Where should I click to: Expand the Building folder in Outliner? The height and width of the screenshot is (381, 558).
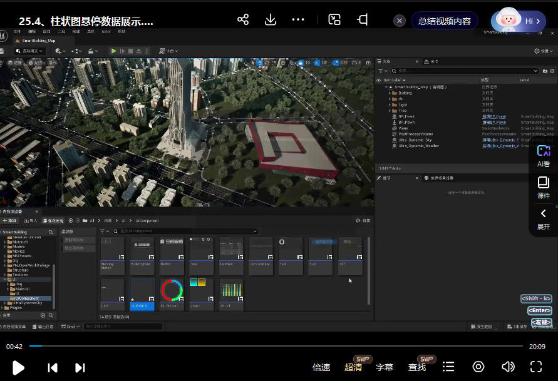coord(390,93)
